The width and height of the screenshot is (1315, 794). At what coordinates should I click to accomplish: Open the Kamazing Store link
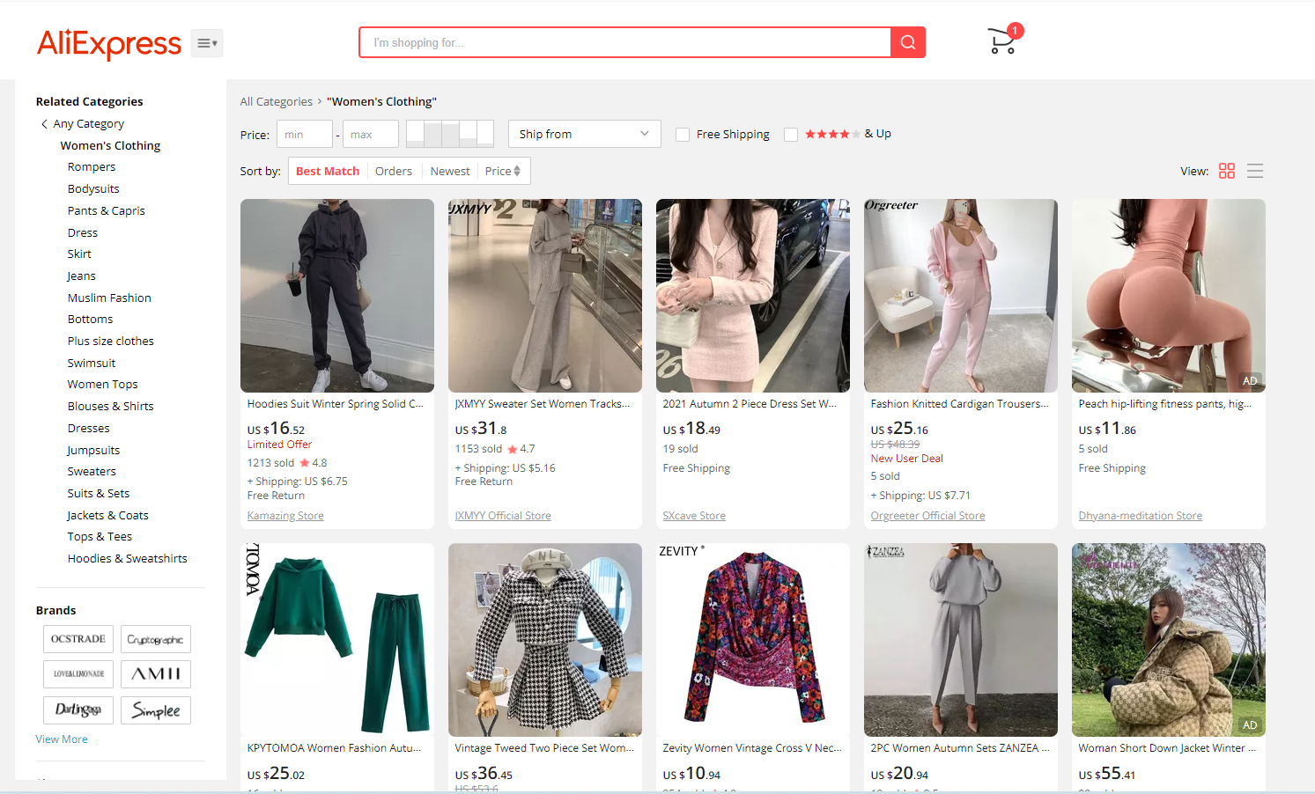pyautogui.click(x=285, y=516)
